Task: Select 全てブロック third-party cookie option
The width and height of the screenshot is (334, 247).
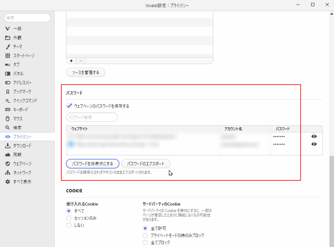Action: [145, 242]
